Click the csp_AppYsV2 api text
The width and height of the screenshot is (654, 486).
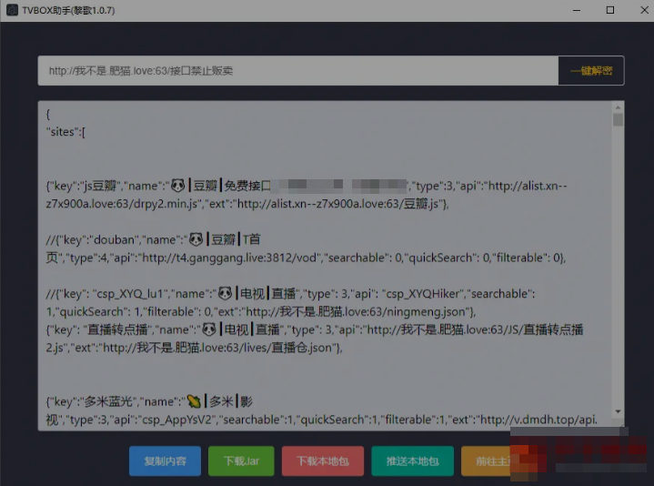click(177, 420)
